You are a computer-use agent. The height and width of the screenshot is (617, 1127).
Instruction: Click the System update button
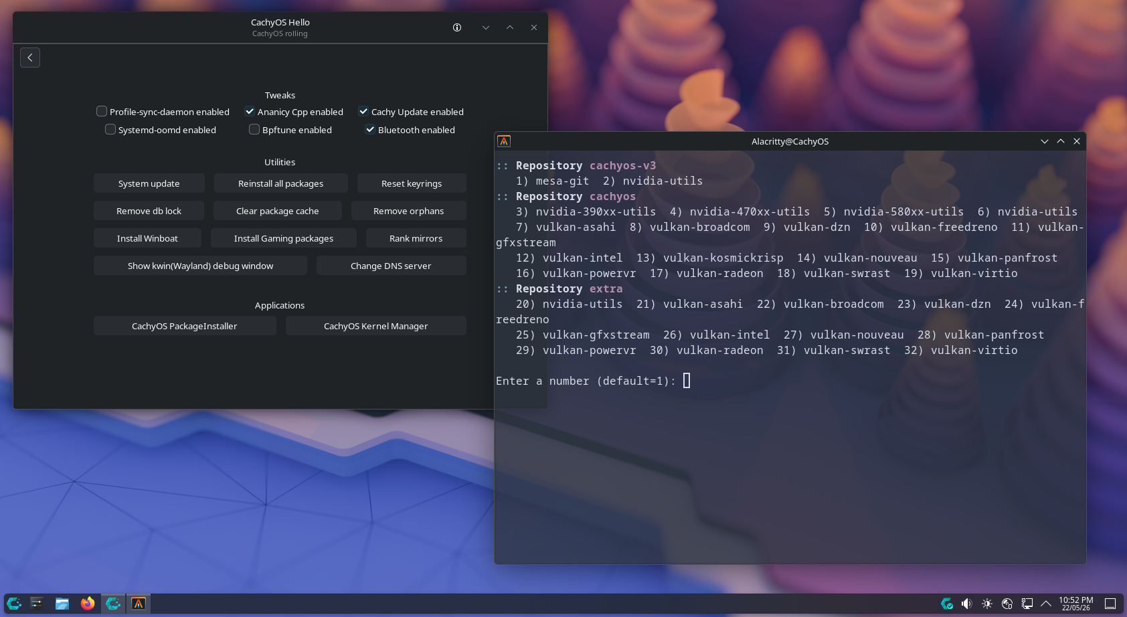click(x=149, y=183)
